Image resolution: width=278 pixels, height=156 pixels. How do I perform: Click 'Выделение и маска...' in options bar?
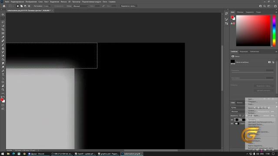[x=128, y=6]
